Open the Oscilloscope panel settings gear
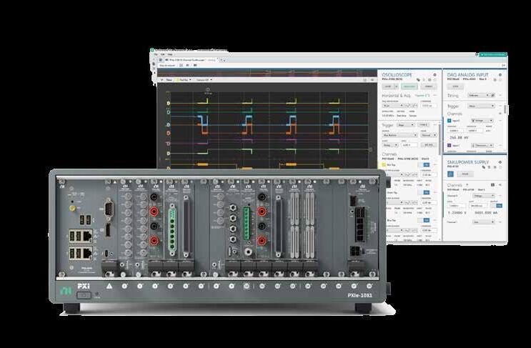This screenshot has width=531, height=348. 435,74
